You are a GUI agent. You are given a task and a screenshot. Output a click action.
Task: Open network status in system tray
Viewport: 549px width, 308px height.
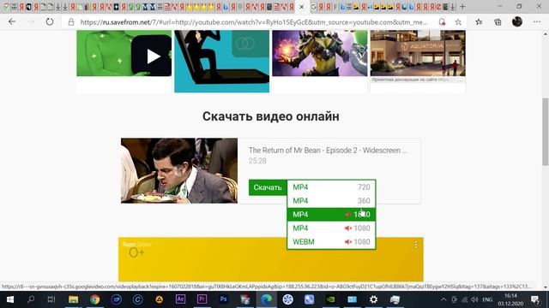(465, 299)
